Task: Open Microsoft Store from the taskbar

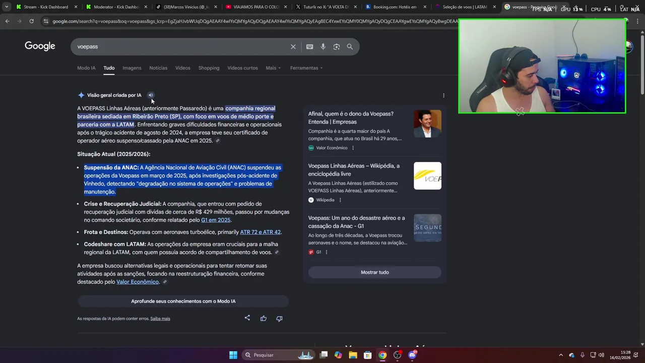Action: click(x=368, y=355)
